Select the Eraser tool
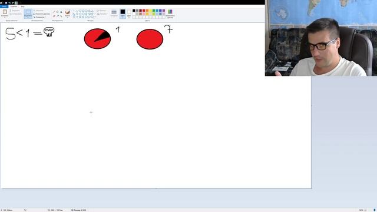377x212 pixels. 54,16
